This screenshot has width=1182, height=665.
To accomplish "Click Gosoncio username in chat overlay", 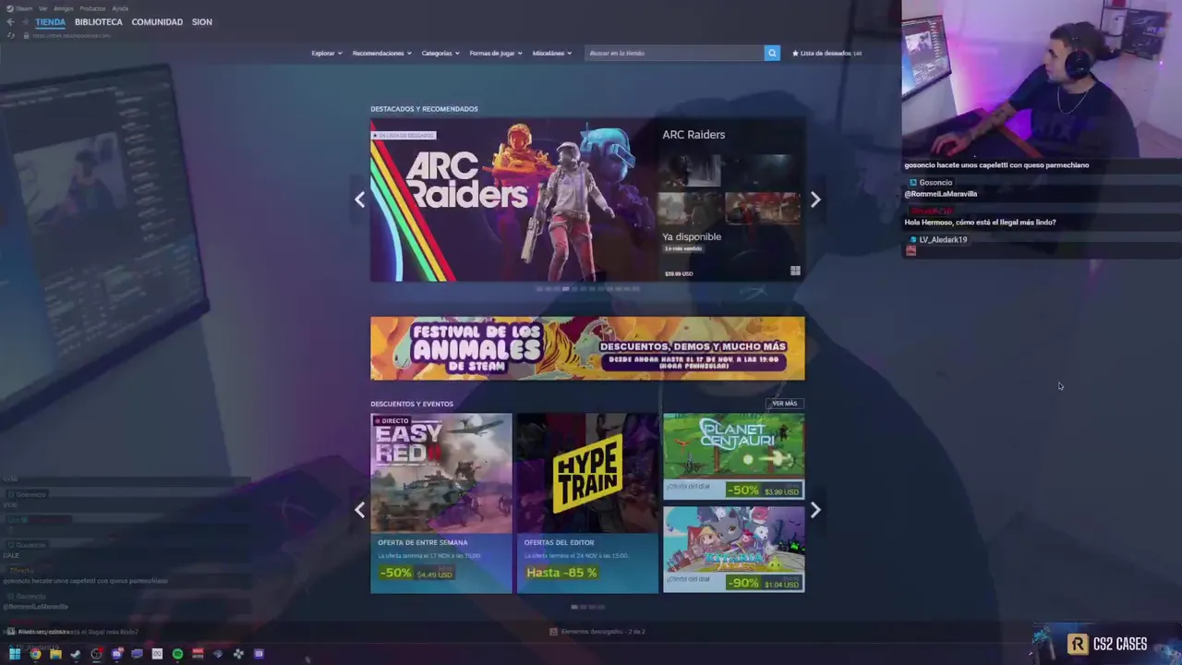I will coord(935,183).
